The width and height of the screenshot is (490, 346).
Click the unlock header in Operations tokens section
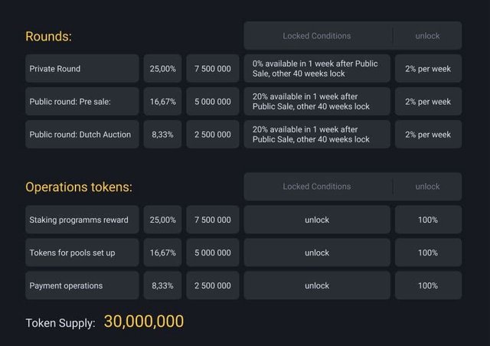click(x=427, y=187)
